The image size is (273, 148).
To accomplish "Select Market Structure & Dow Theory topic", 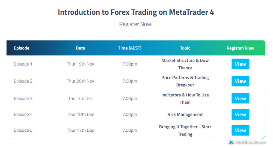I will (185, 64).
